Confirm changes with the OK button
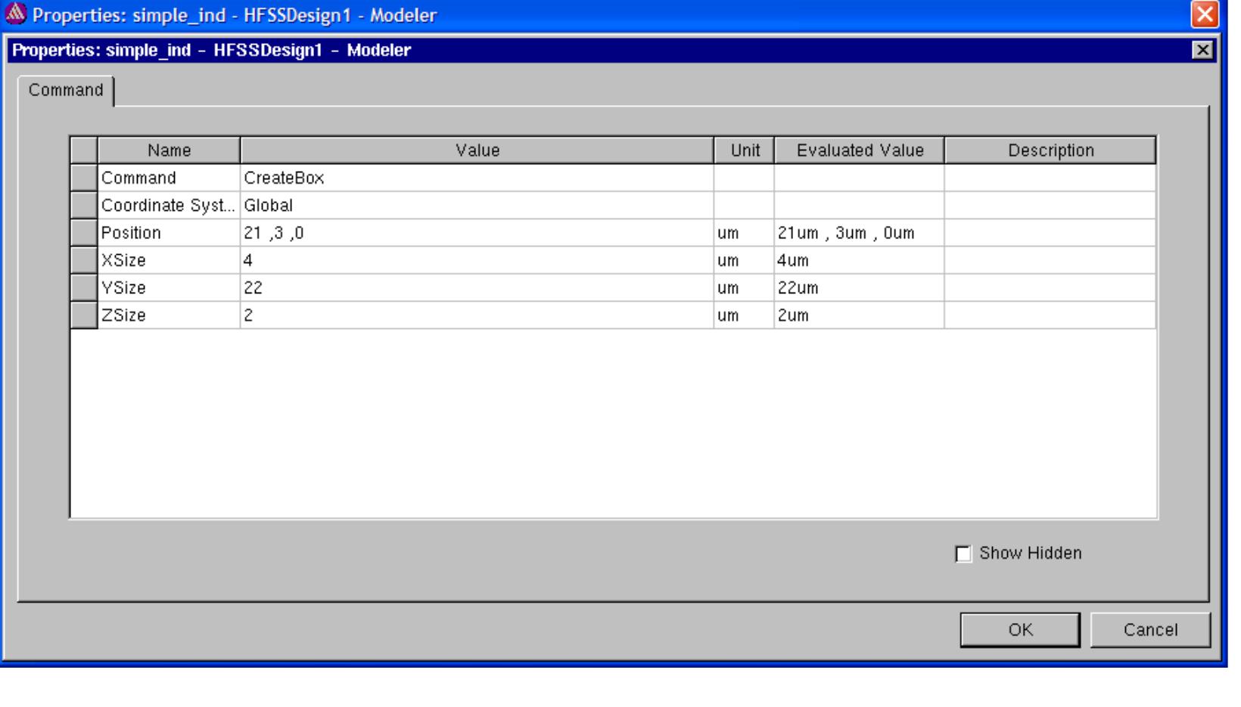 point(1020,630)
